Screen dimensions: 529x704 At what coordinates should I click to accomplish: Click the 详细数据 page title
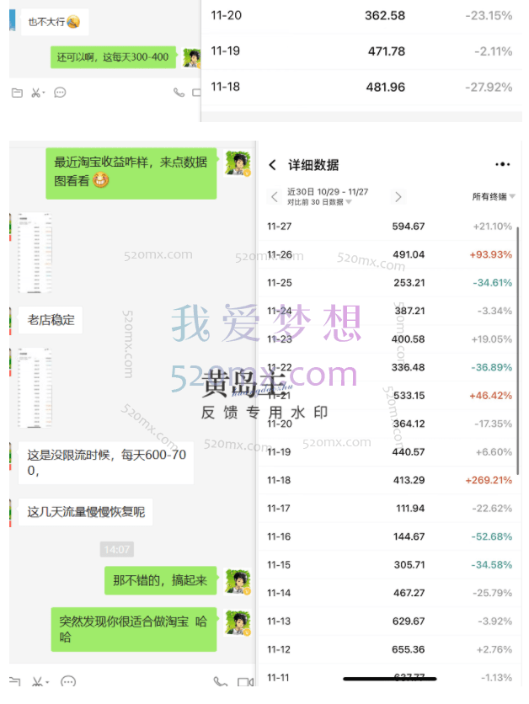[313, 165]
